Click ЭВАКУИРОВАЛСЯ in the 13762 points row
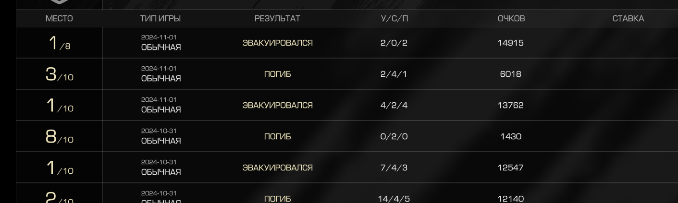Viewport: 678px width, 203px height. point(277,106)
